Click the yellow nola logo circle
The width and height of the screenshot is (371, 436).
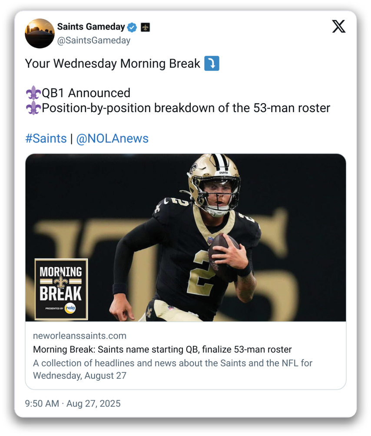pyautogui.click(x=71, y=308)
